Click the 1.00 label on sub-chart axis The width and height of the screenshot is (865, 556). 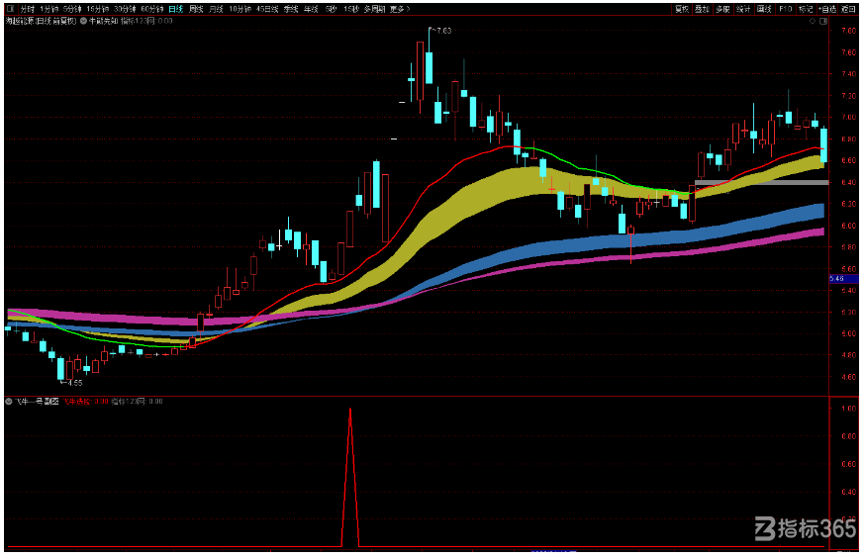tap(848, 409)
